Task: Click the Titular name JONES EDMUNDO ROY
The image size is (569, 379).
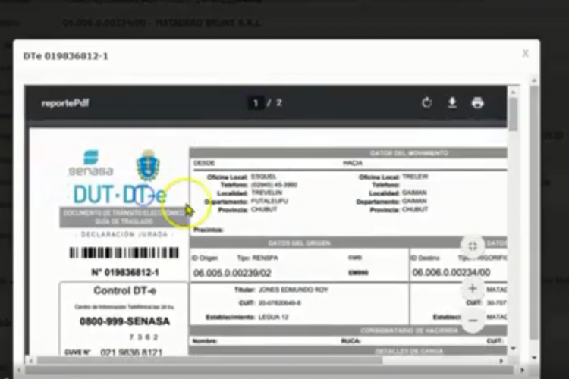Action: click(293, 290)
